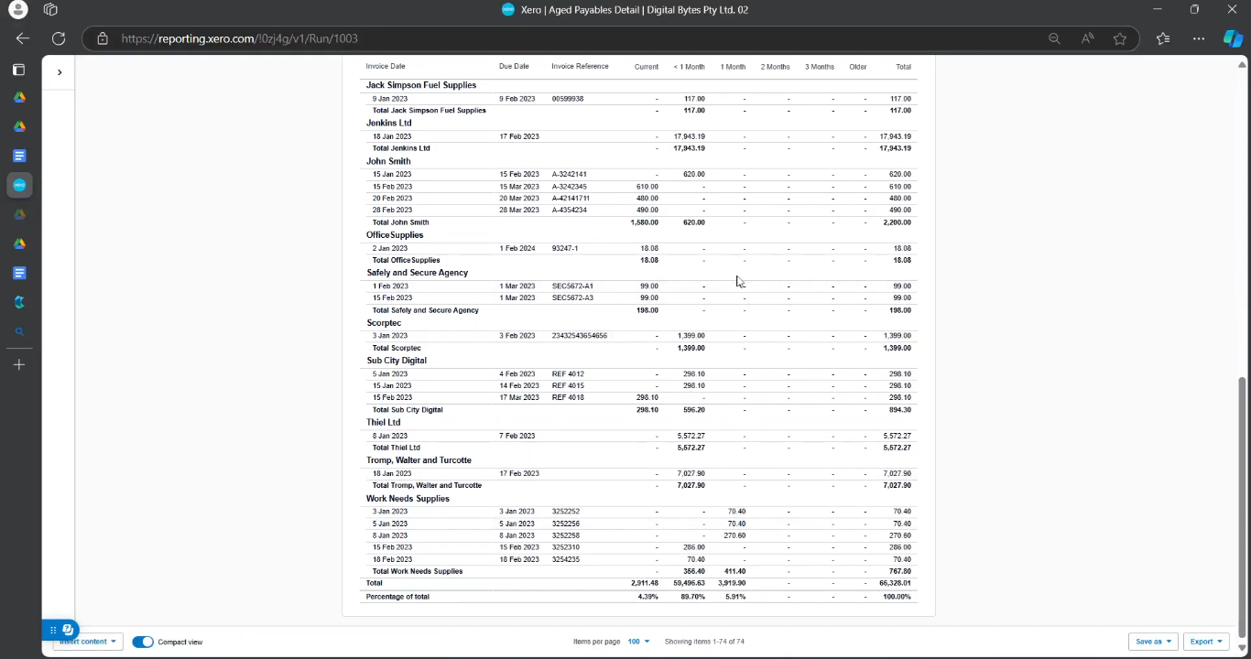Viewport: 1251px width, 659px height.
Task: Click the grand total value 66,328.01
Action: click(895, 583)
